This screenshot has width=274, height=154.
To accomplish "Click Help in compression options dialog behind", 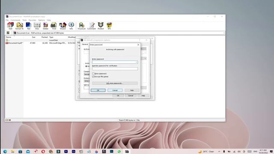I will click(143, 96).
